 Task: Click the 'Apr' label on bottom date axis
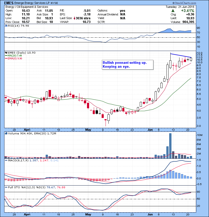click(27, 214)
